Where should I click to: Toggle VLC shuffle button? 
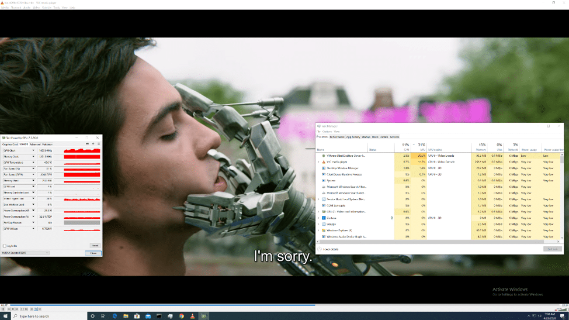(40, 309)
